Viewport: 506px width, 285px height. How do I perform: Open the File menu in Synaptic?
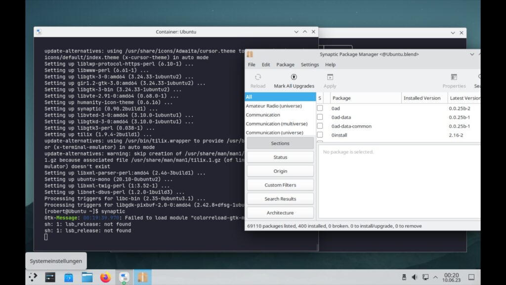252,65
